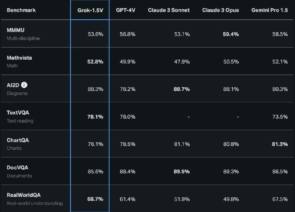Screen dimensions: 295x212
Task: Click the Benchmark column header
Action: [21, 10]
